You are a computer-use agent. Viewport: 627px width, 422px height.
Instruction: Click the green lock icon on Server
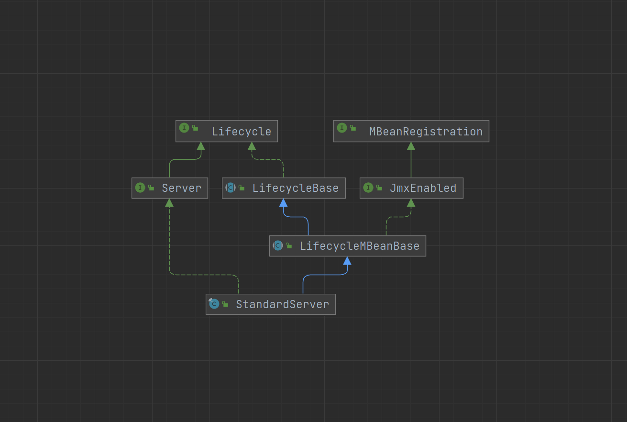pyautogui.click(x=151, y=188)
